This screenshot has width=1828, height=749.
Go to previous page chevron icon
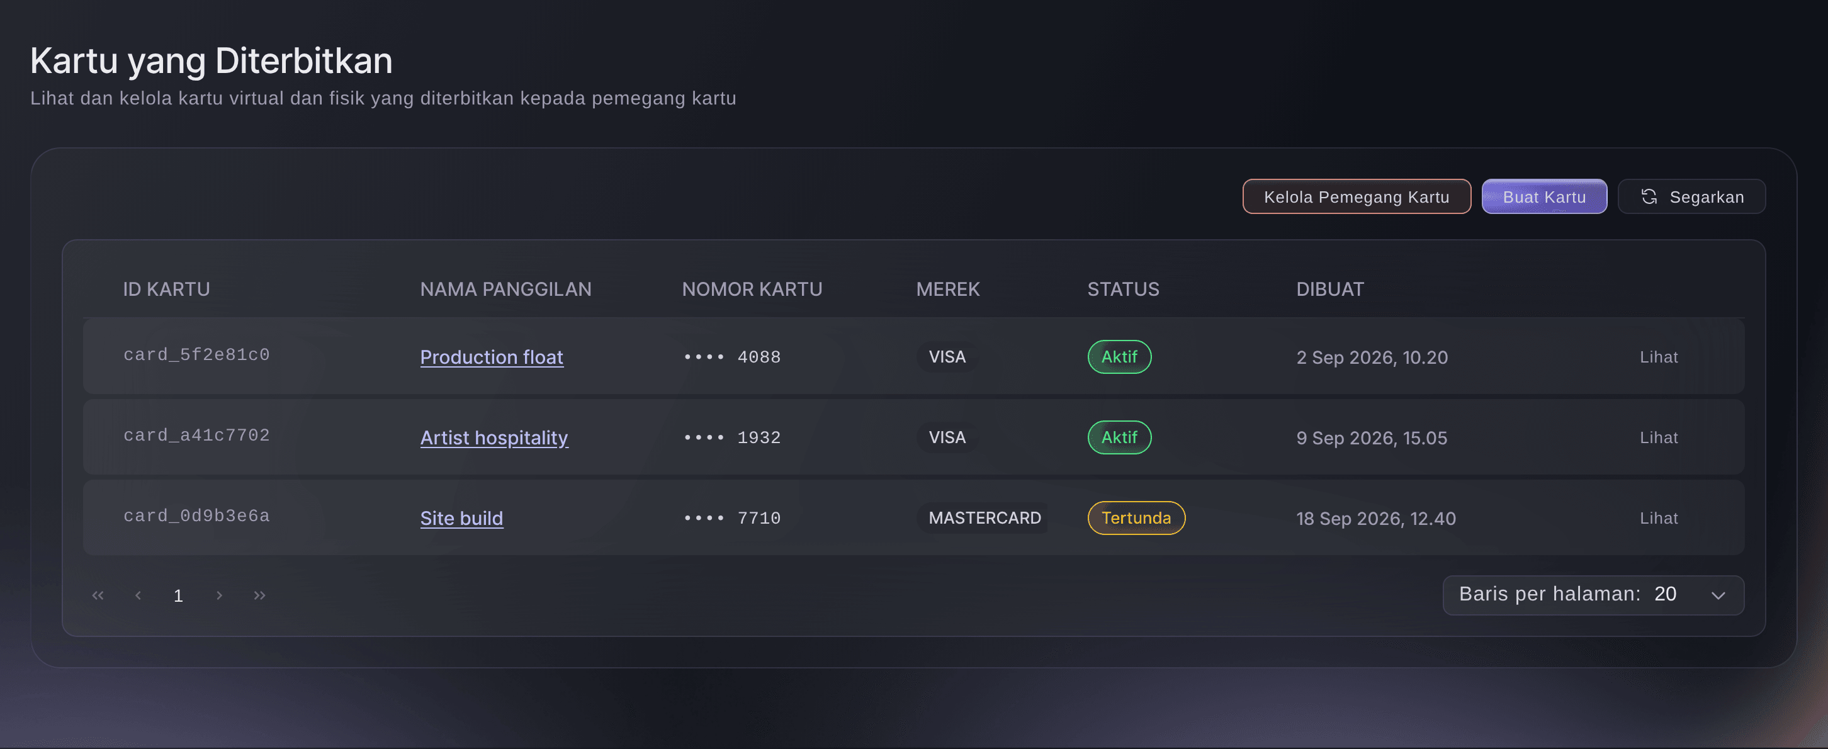point(138,595)
